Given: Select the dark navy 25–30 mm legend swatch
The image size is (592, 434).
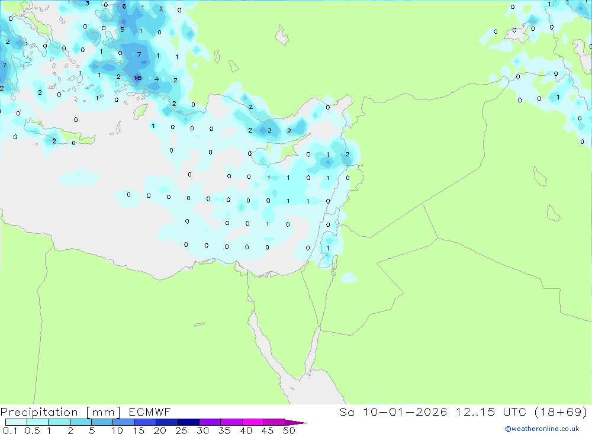Looking at the screenshot, I should point(188,422).
